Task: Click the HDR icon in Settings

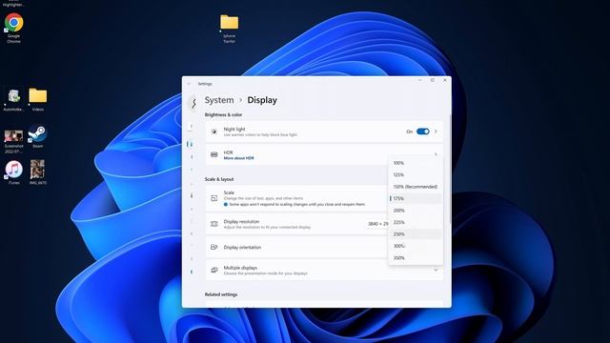Action: pyautogui.click(x=213, y=154)
